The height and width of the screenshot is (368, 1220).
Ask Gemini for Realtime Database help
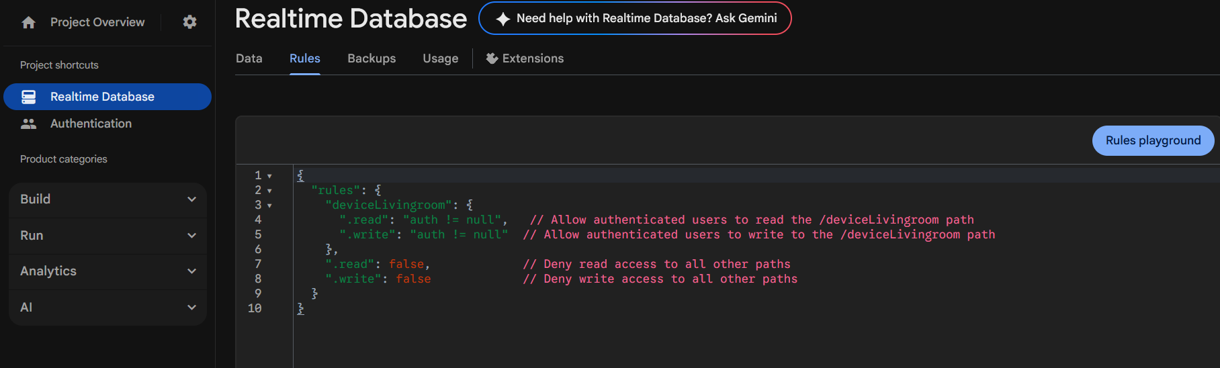tap(635, 18)
